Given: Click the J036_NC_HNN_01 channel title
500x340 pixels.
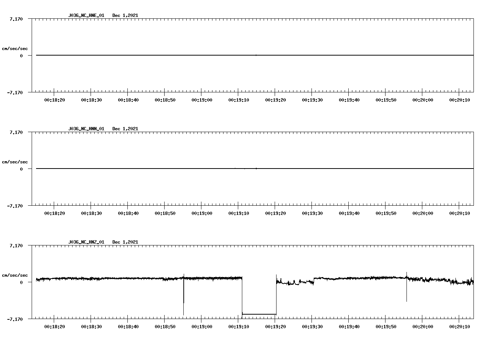Looking at the screenshot, I should point(86,129).
